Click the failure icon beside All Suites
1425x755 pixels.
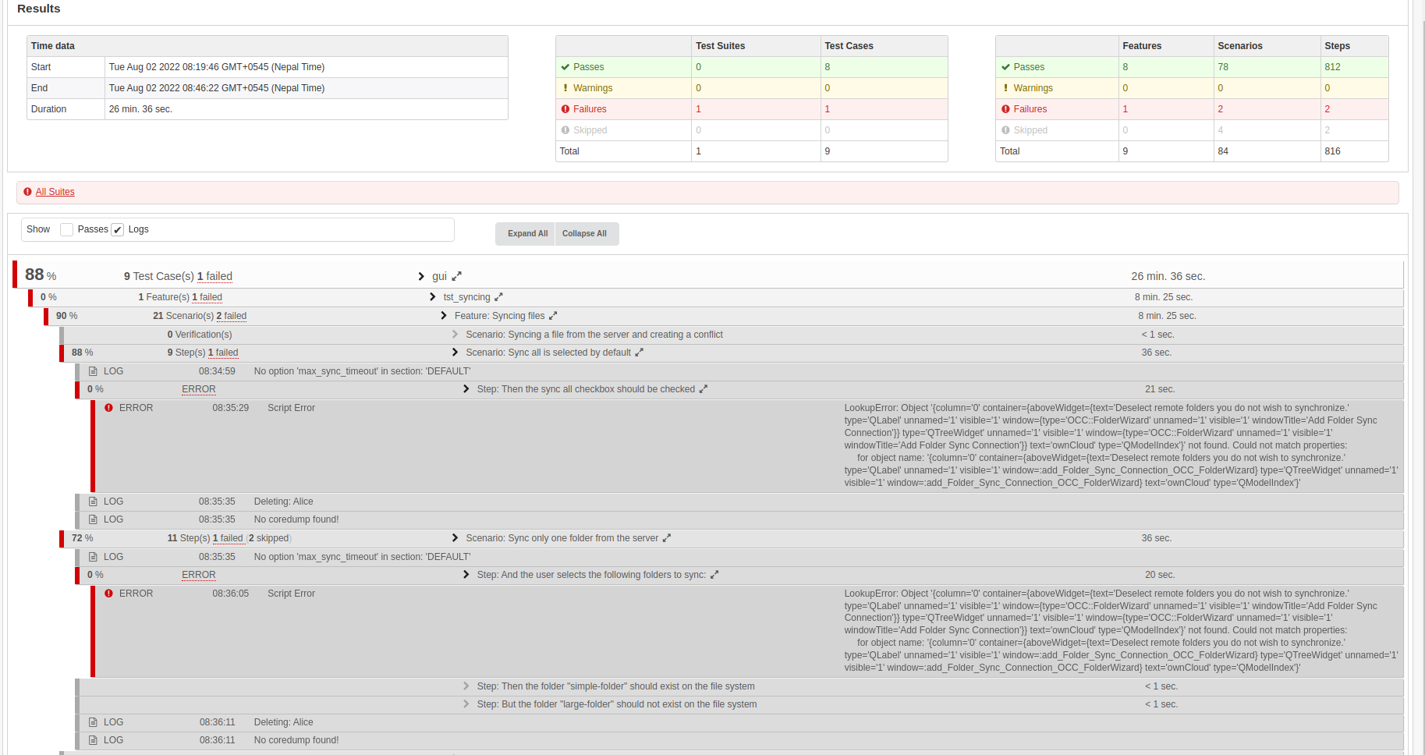[x=27, y=191]
